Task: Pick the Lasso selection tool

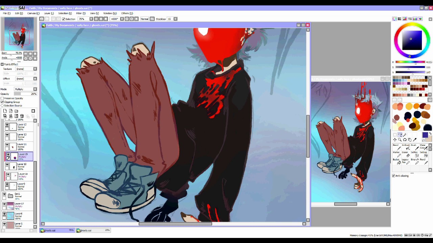Action: coord(400,135)
